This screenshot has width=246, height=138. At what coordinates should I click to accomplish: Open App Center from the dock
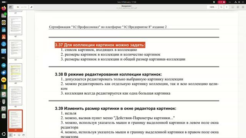tap(3, 37)
